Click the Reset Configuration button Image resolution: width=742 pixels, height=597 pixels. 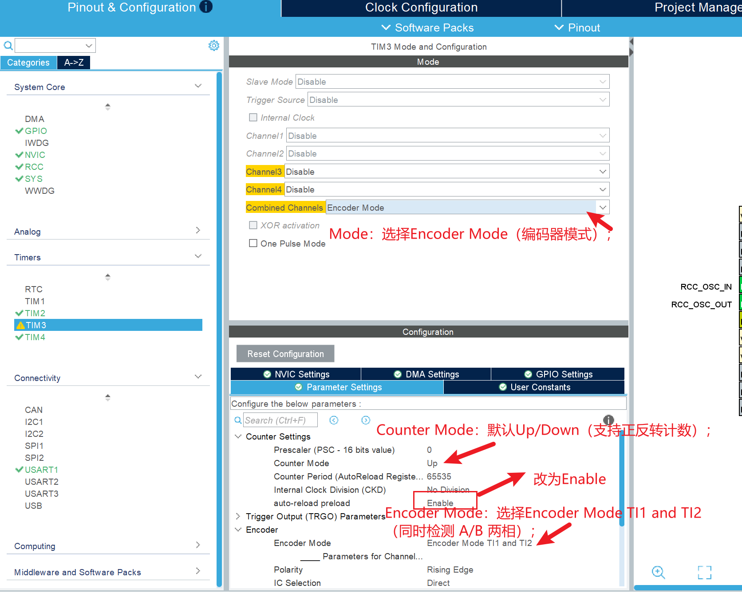point(285,353)
